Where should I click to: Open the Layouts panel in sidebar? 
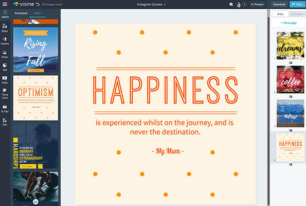click(5, 14)
